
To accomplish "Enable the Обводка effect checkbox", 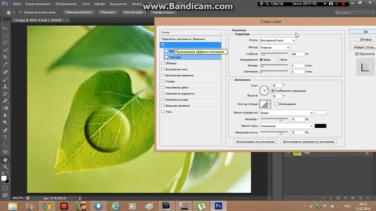I will point(163,63).
